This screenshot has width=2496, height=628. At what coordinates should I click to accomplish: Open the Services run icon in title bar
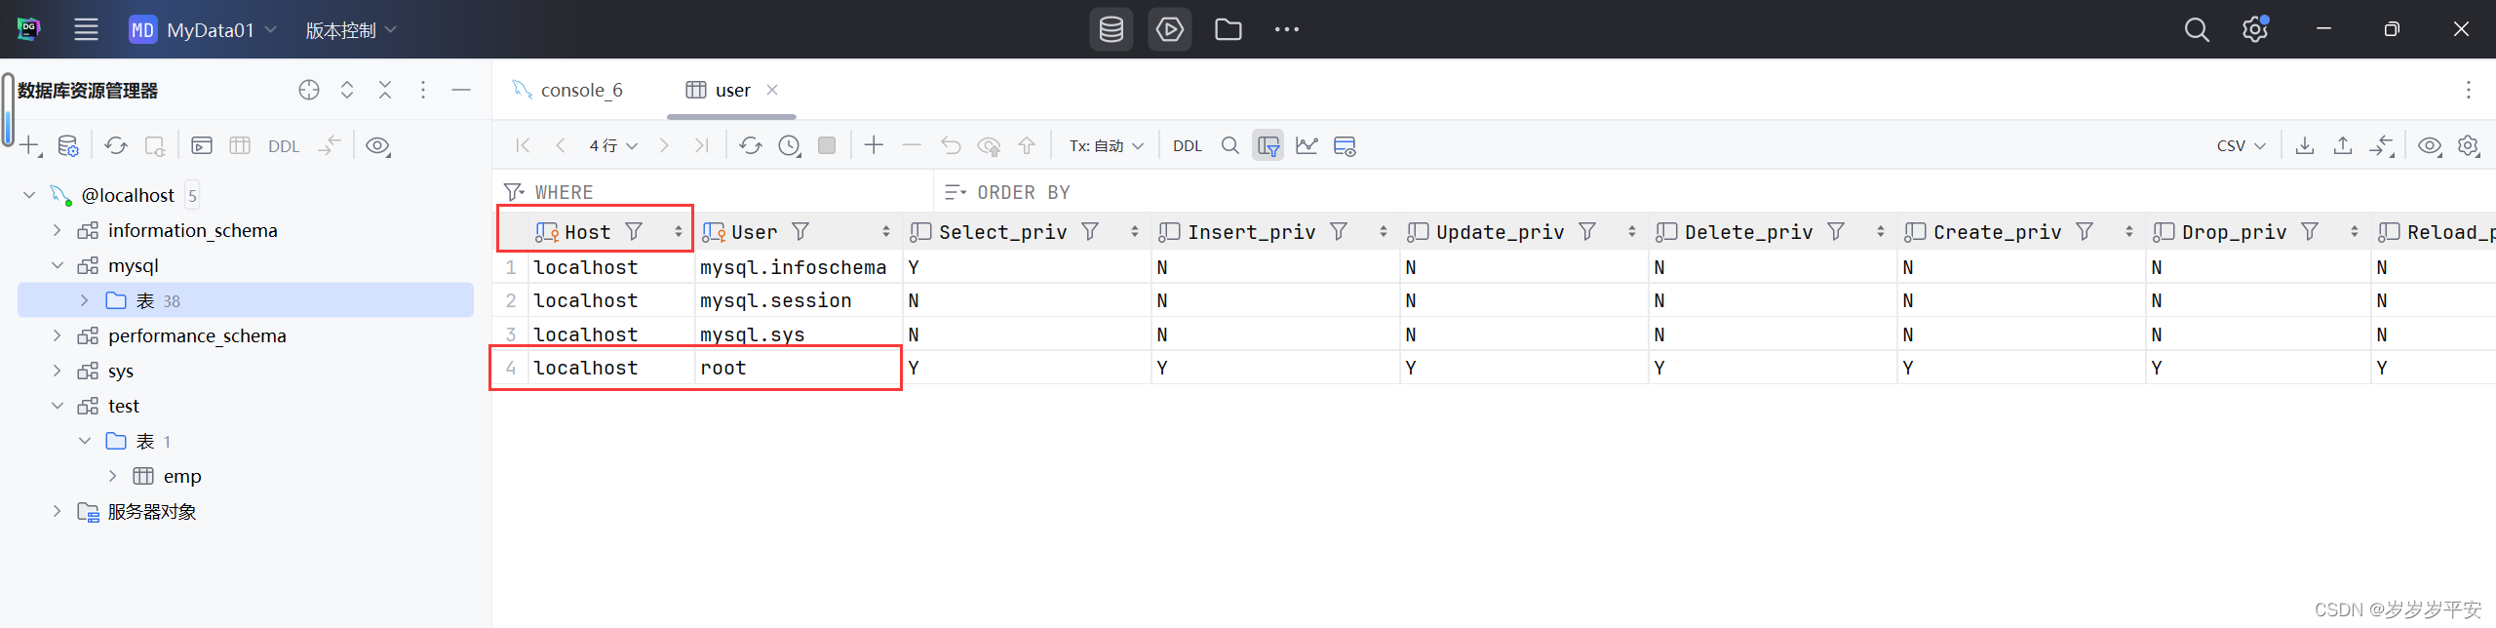1169,29
